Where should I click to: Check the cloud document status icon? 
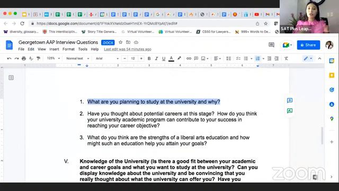(x=136, y=42)
